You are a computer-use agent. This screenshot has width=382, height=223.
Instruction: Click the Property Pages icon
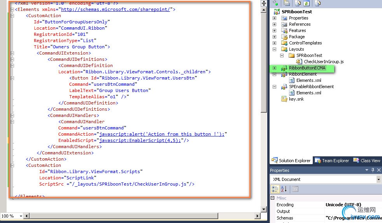point(295,189)
